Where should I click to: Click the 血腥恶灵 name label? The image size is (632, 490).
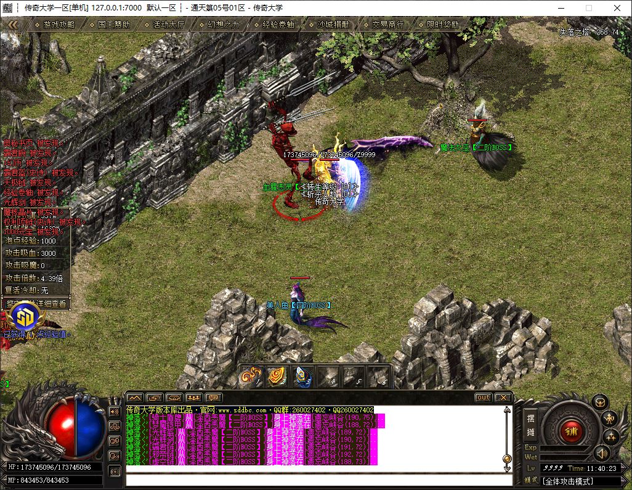276,187
